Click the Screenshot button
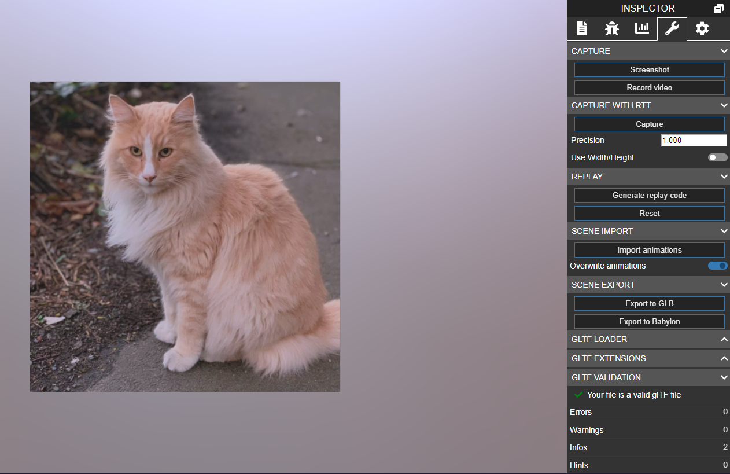 pyautogui.click(x=649, y=69)
